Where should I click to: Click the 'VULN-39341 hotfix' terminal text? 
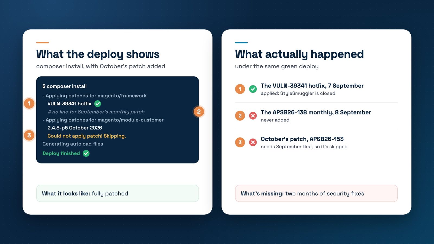point(69,104)
